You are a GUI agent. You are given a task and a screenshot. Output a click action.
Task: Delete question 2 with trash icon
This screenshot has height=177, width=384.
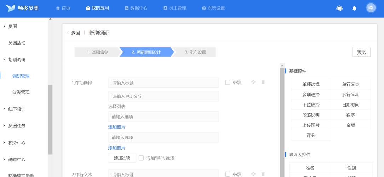tap(263, 174)
